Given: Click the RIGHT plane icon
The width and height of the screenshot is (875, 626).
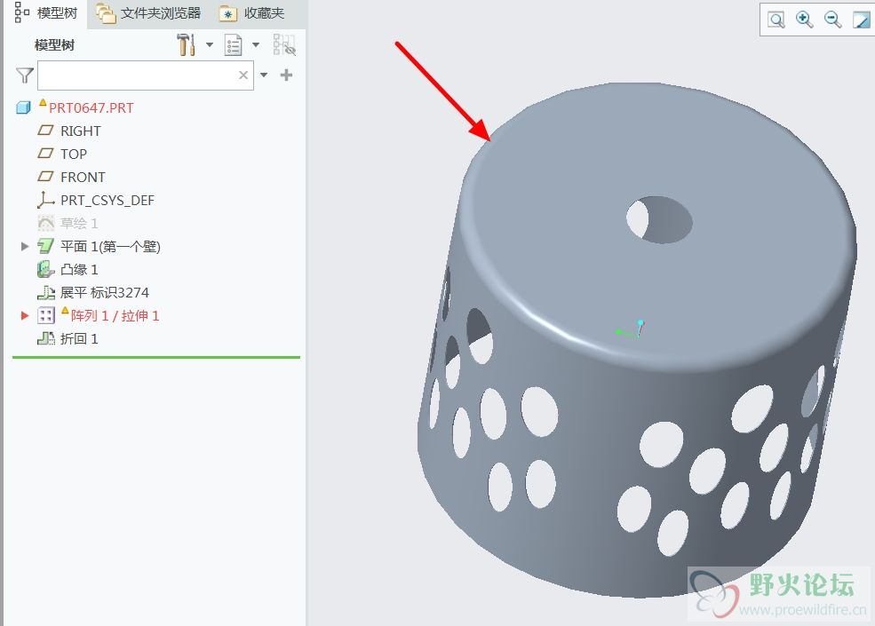Looking at the screenshot, I should [x=45, y=131].
